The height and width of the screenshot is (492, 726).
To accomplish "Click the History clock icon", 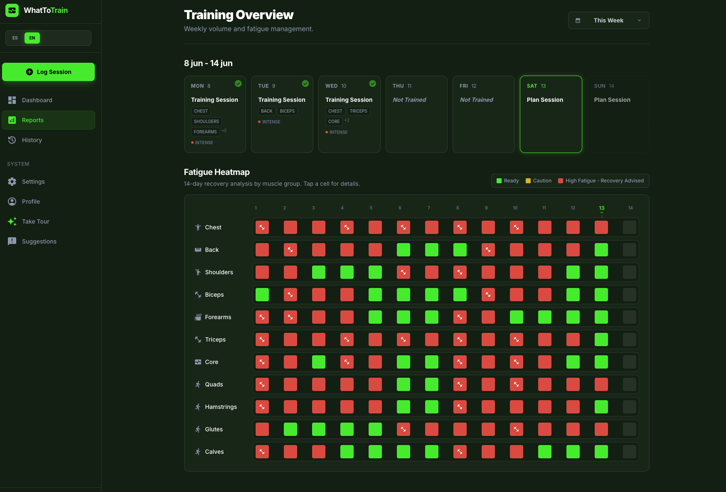I will (x=12, y=140).
